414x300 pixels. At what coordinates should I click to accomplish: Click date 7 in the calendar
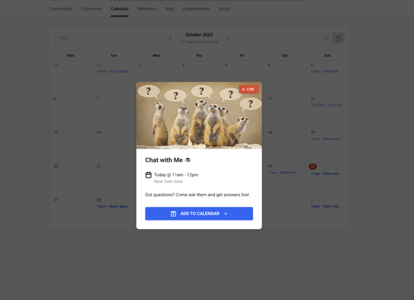click(97, 99)
